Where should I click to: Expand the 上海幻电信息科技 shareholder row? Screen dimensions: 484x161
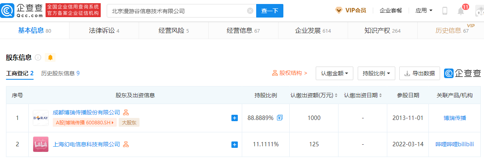[235, 144]
